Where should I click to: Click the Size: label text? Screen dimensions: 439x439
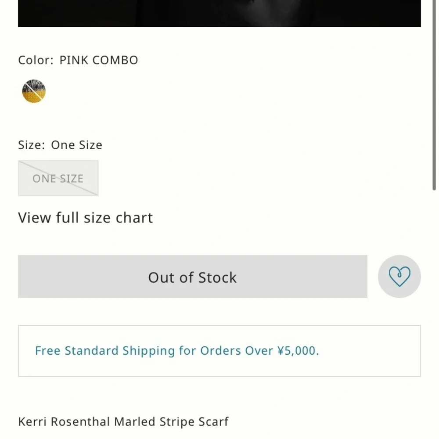pyautogui.click(x=32, y=145)
